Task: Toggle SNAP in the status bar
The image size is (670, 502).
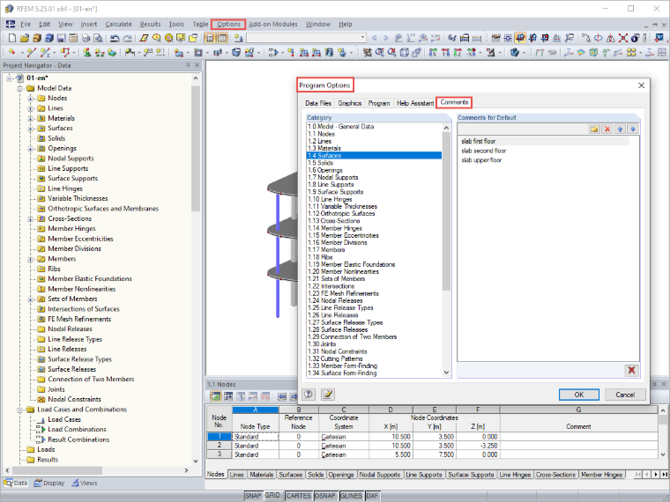Action: 252,496
